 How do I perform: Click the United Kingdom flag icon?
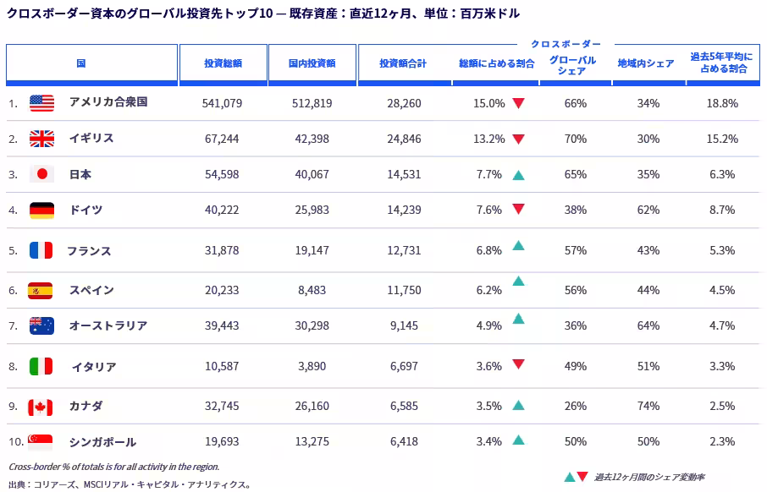42,139
